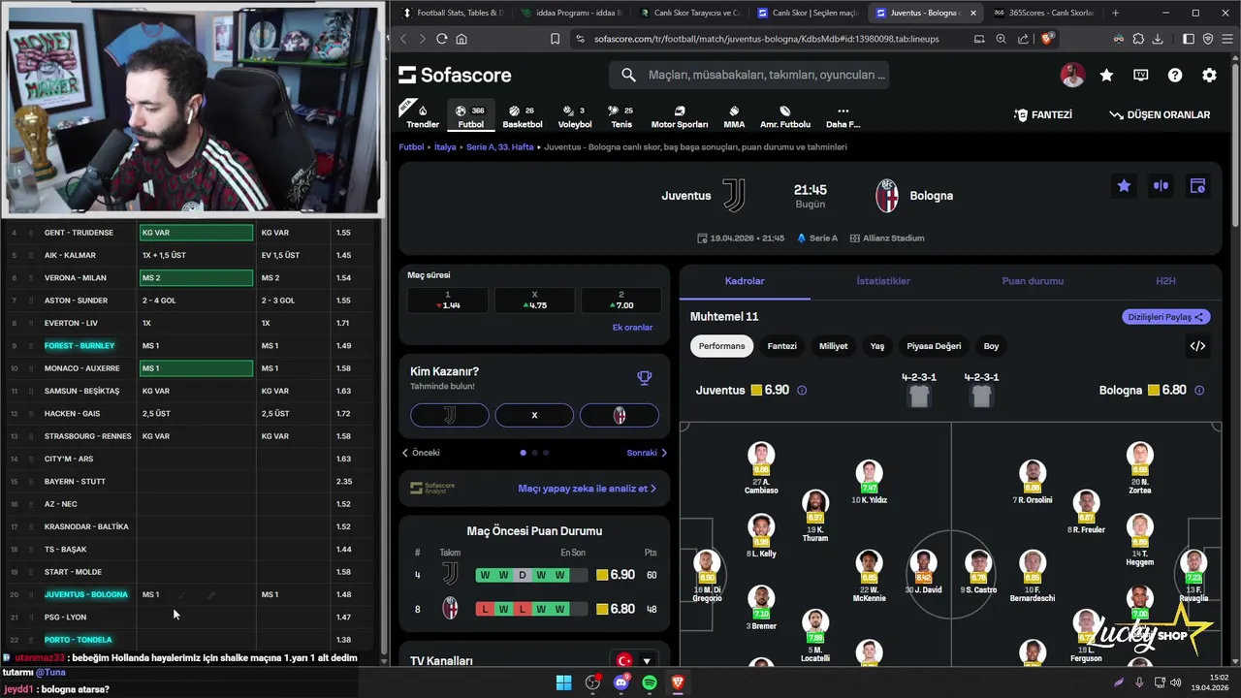Open Discord from the taskbar
1241x698 pixels.
click(x=620, y=682)
